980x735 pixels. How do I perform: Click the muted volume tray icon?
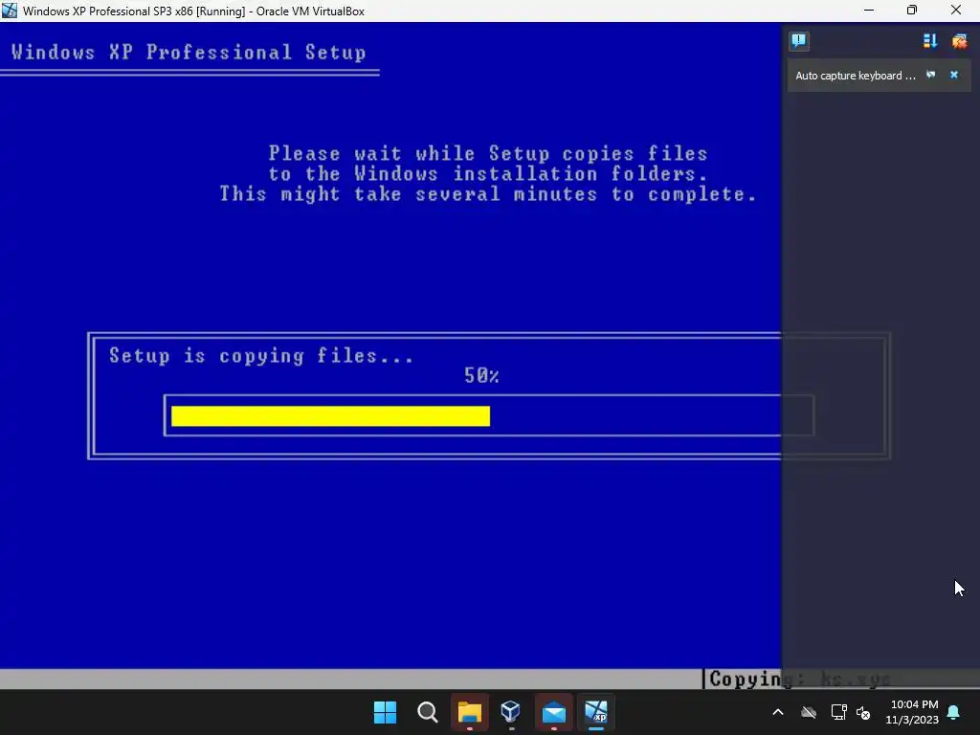[863, 712]
